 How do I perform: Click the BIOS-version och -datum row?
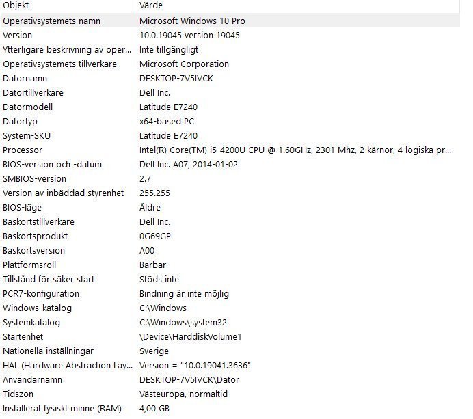pos(52,165)
